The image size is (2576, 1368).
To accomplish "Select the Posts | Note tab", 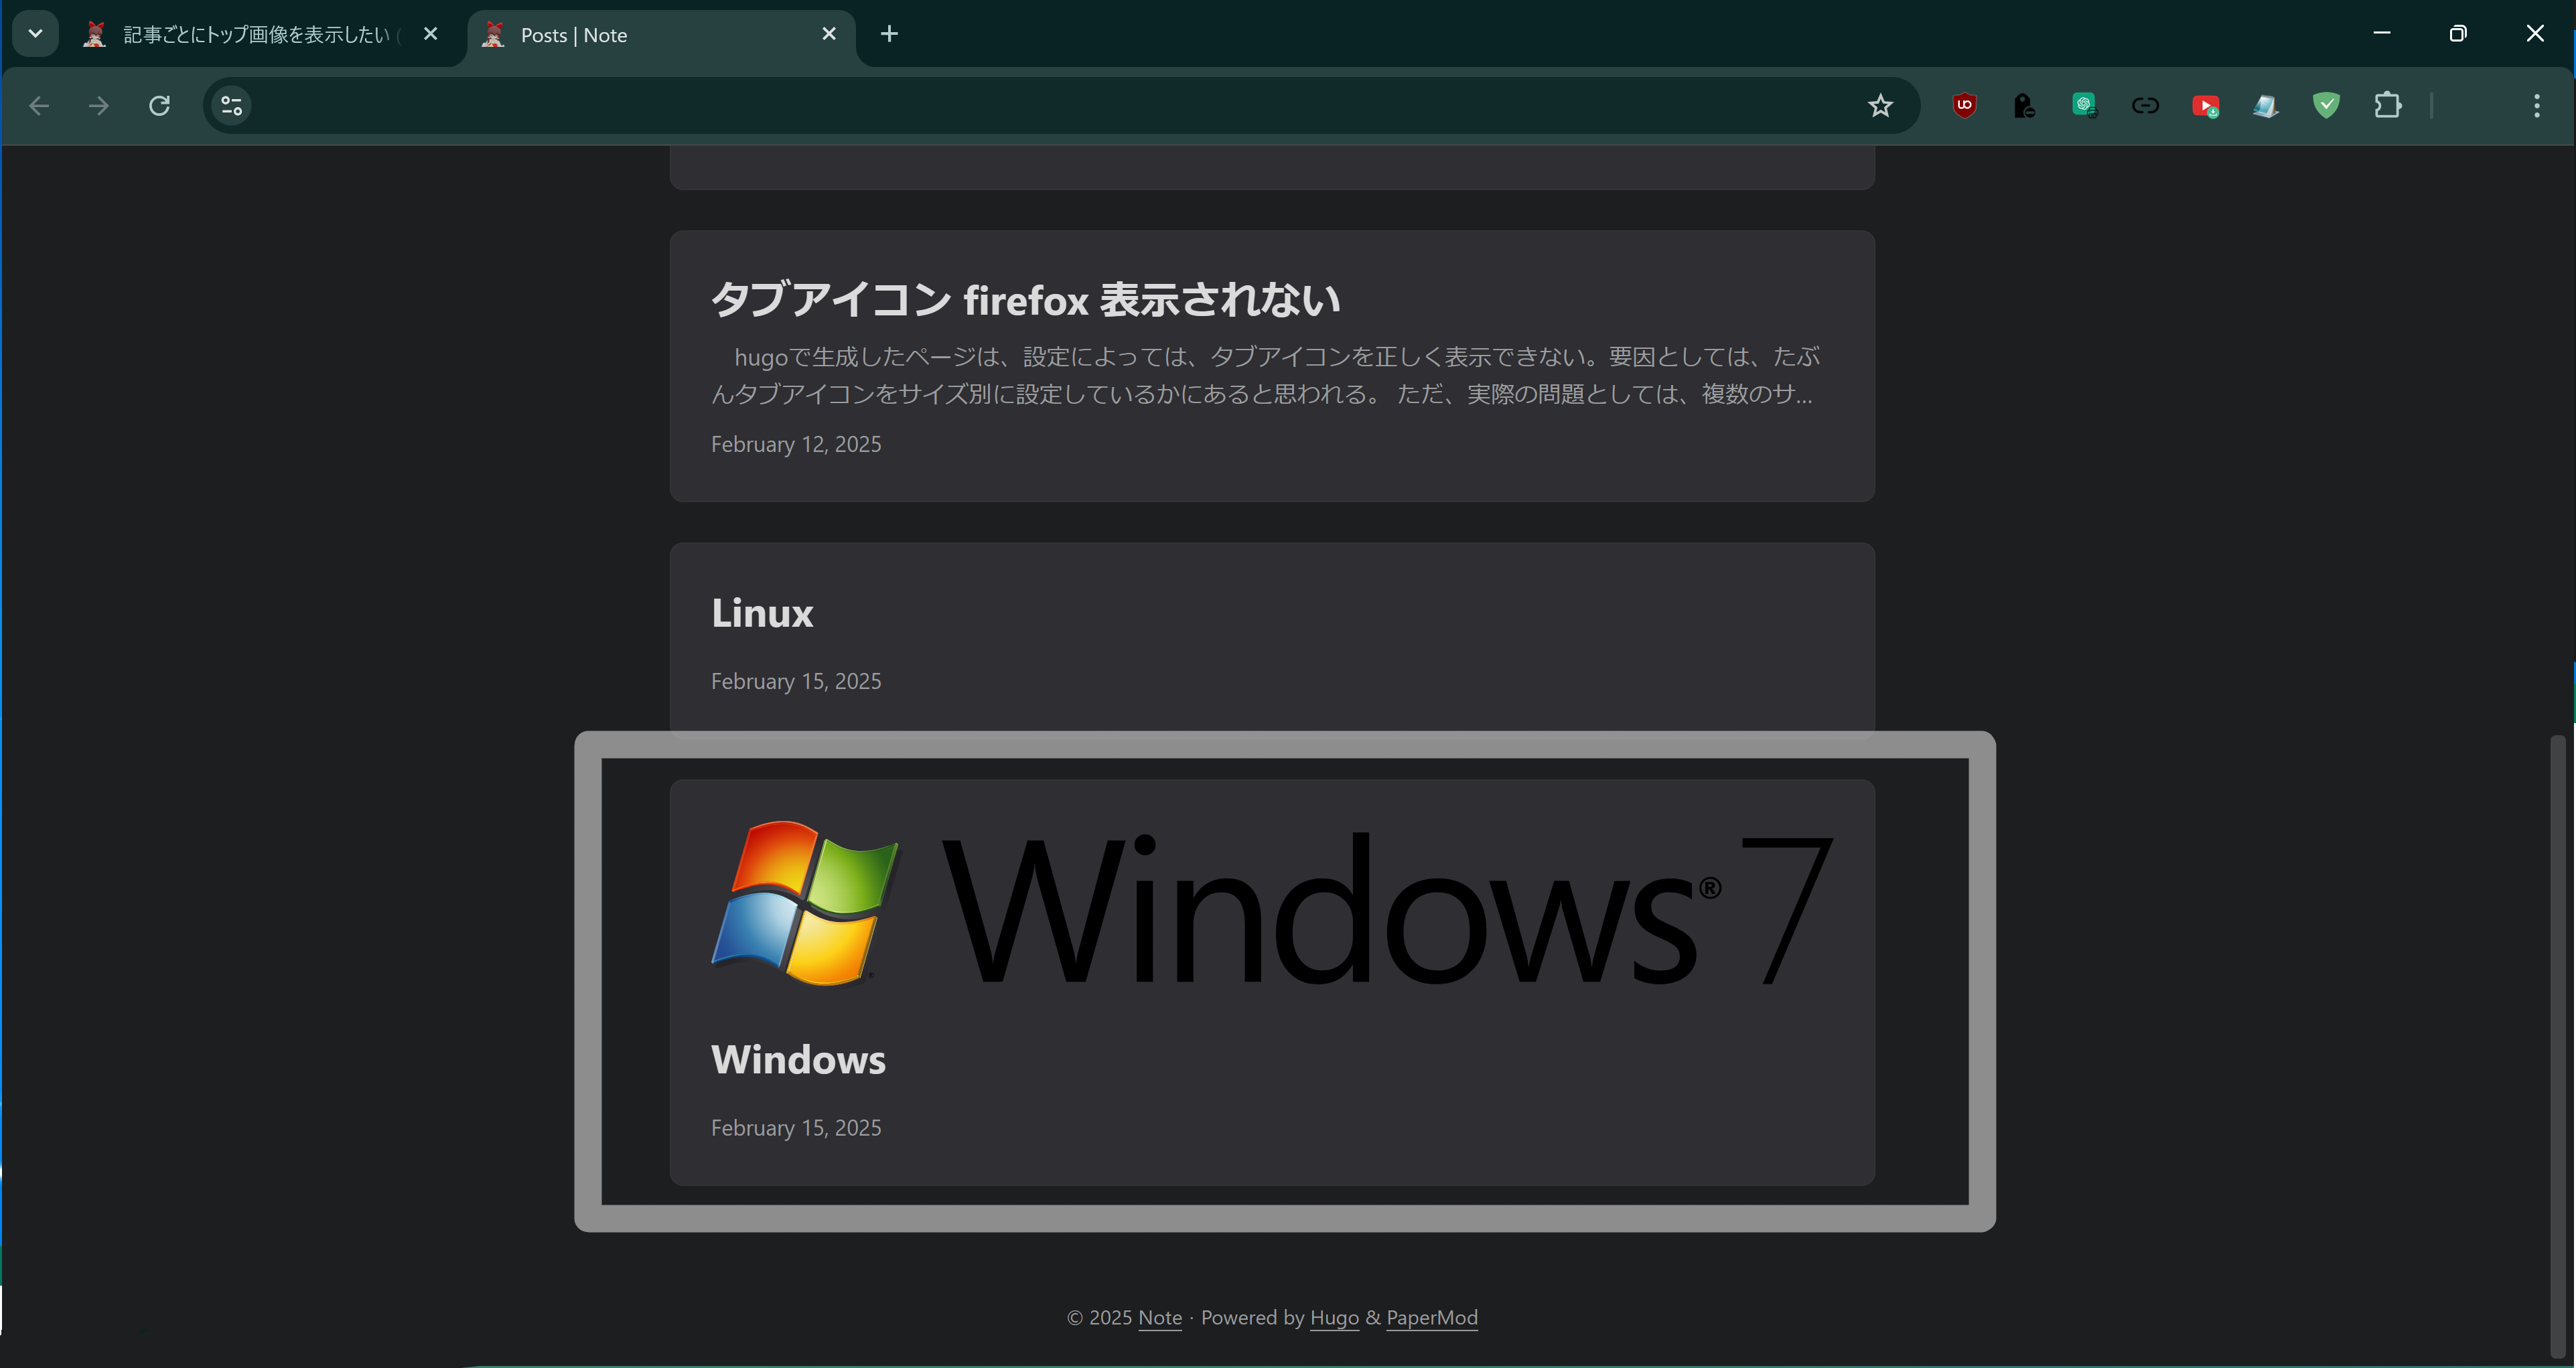I will [x=640, y=35].
